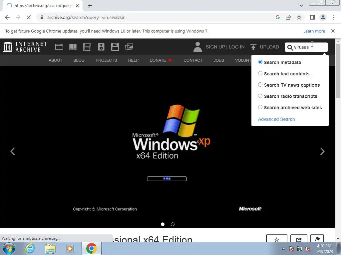Image resolution: width=341 pixels, height=255 pixels.
Task: Flag this item
Action: tap(317, 238)
